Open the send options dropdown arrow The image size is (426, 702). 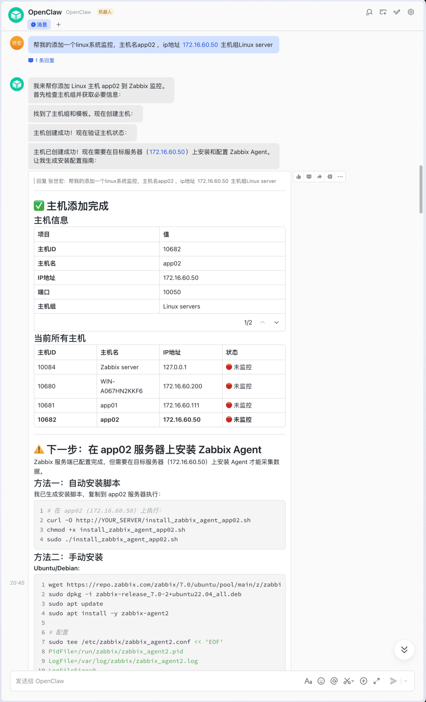(405, 681)
